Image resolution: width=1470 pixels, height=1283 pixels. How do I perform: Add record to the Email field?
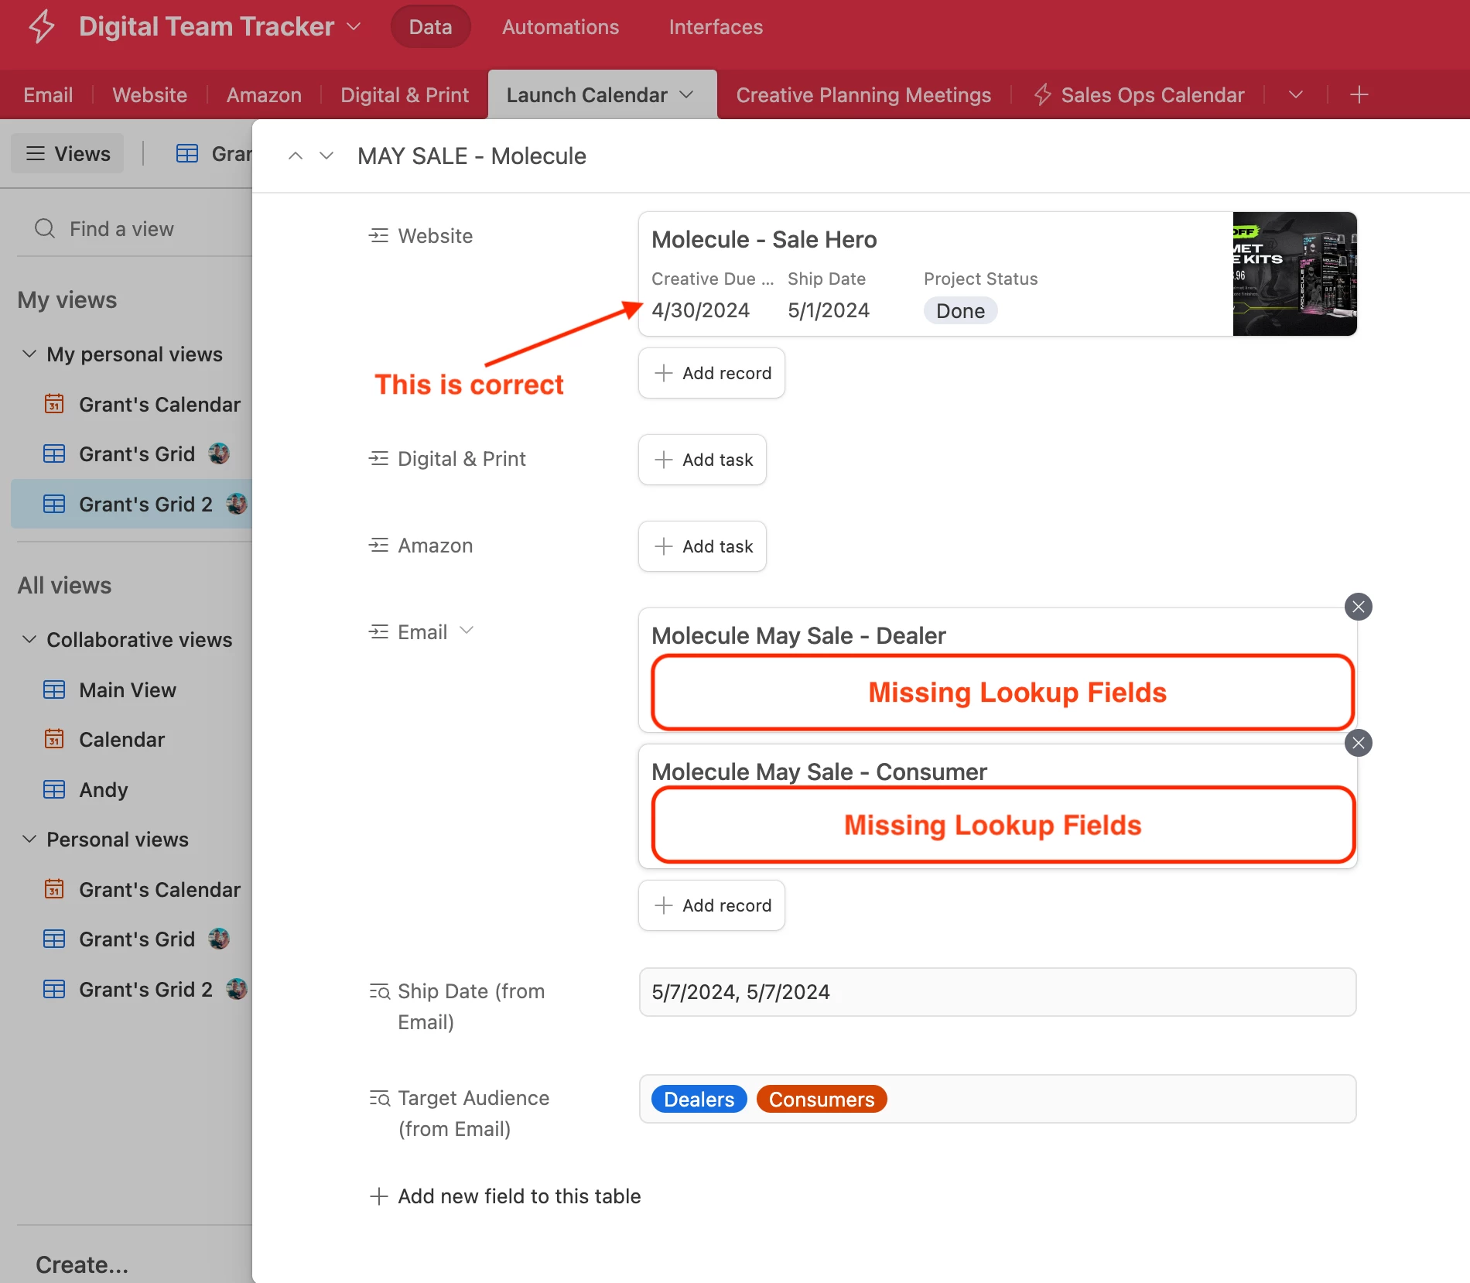tap(712, 905)
